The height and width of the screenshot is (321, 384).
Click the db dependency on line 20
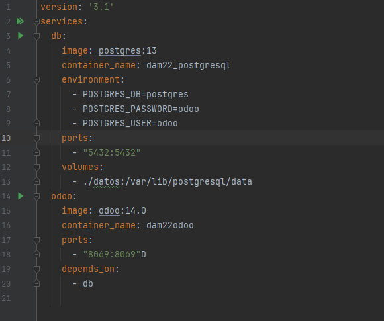tap(88, 283)
